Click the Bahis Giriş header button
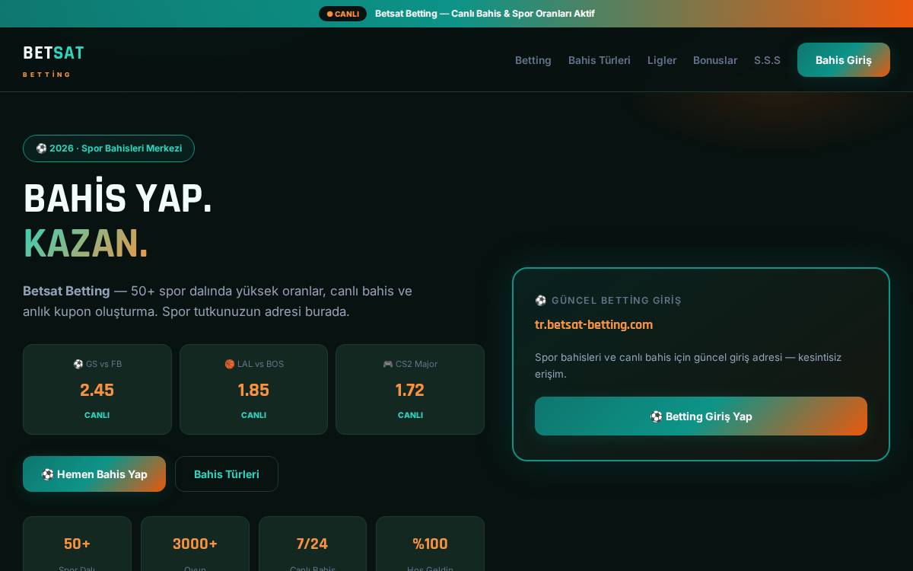The height and width of the screenshot is (571, 913). tap(844, 60)
